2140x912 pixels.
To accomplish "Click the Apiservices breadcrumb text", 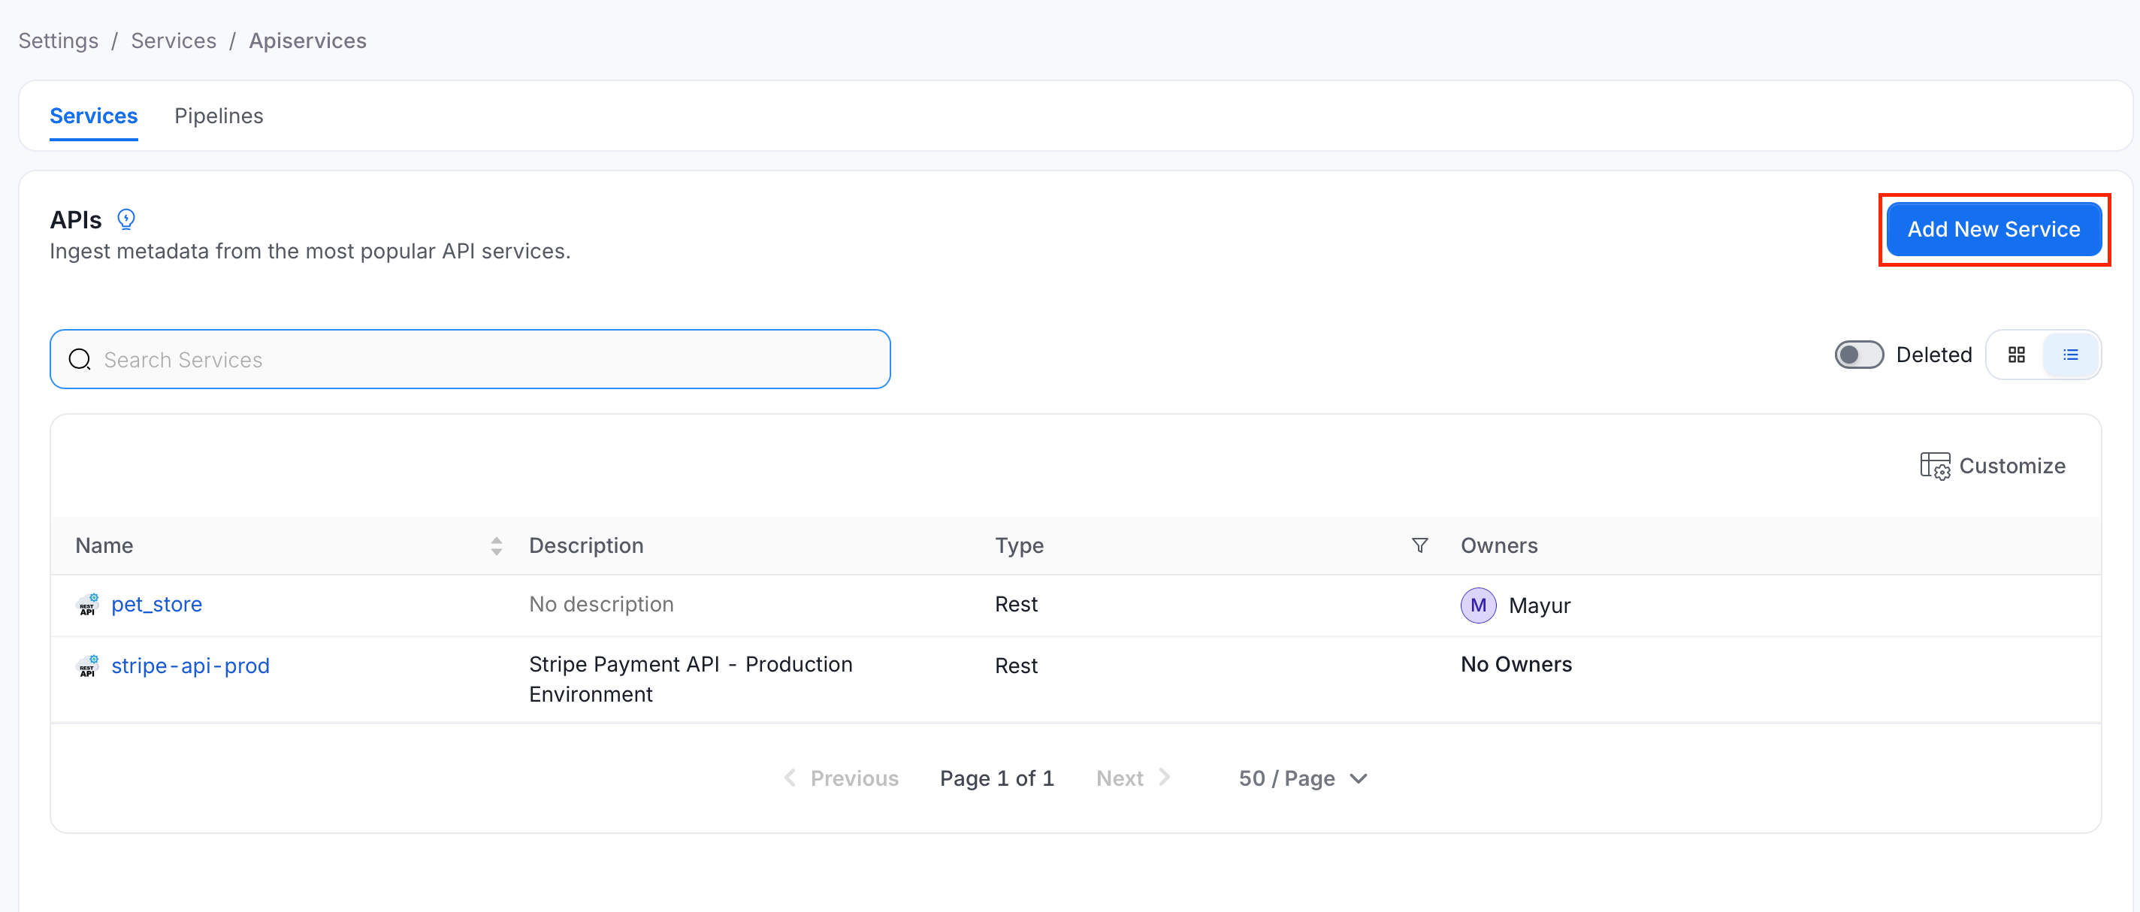I will [307, 41].
